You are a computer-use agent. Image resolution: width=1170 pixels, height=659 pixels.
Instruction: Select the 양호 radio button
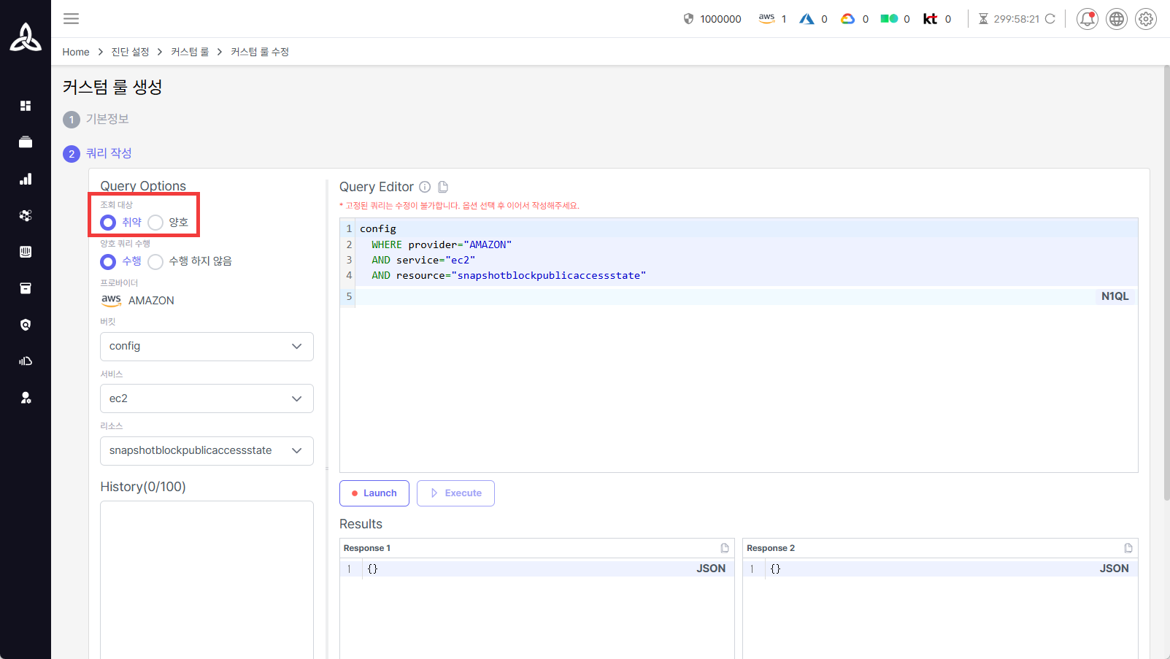click(x=155, y=223)
